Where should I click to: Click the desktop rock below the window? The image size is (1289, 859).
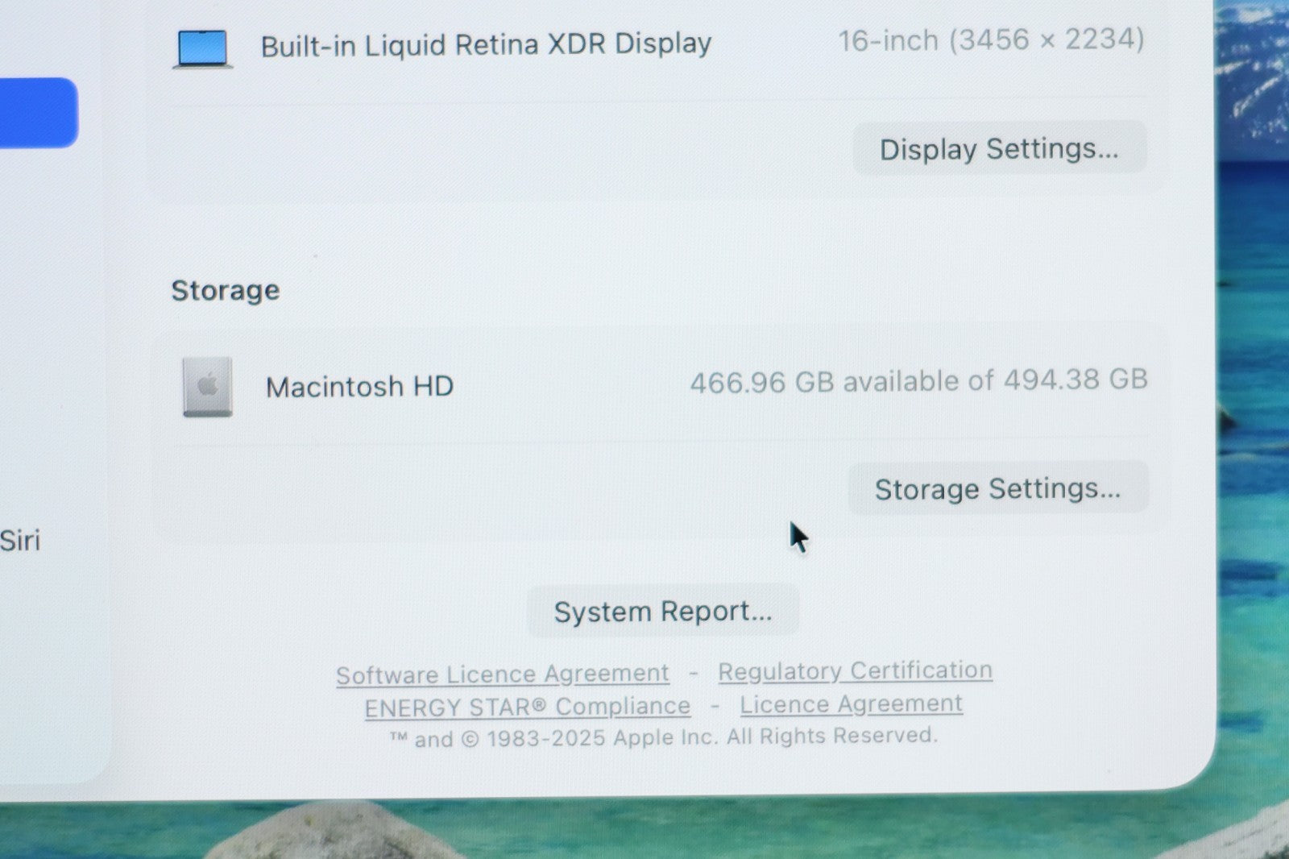point(330,832)
